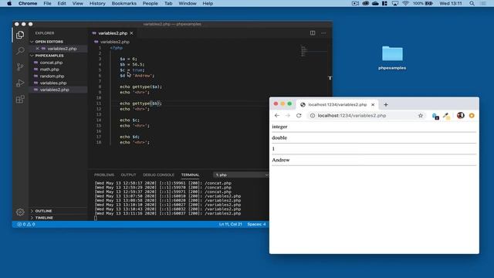Open the View menu in menu bar
The image size is (494, 278).
pyautogui.click(x=77, y=3)
